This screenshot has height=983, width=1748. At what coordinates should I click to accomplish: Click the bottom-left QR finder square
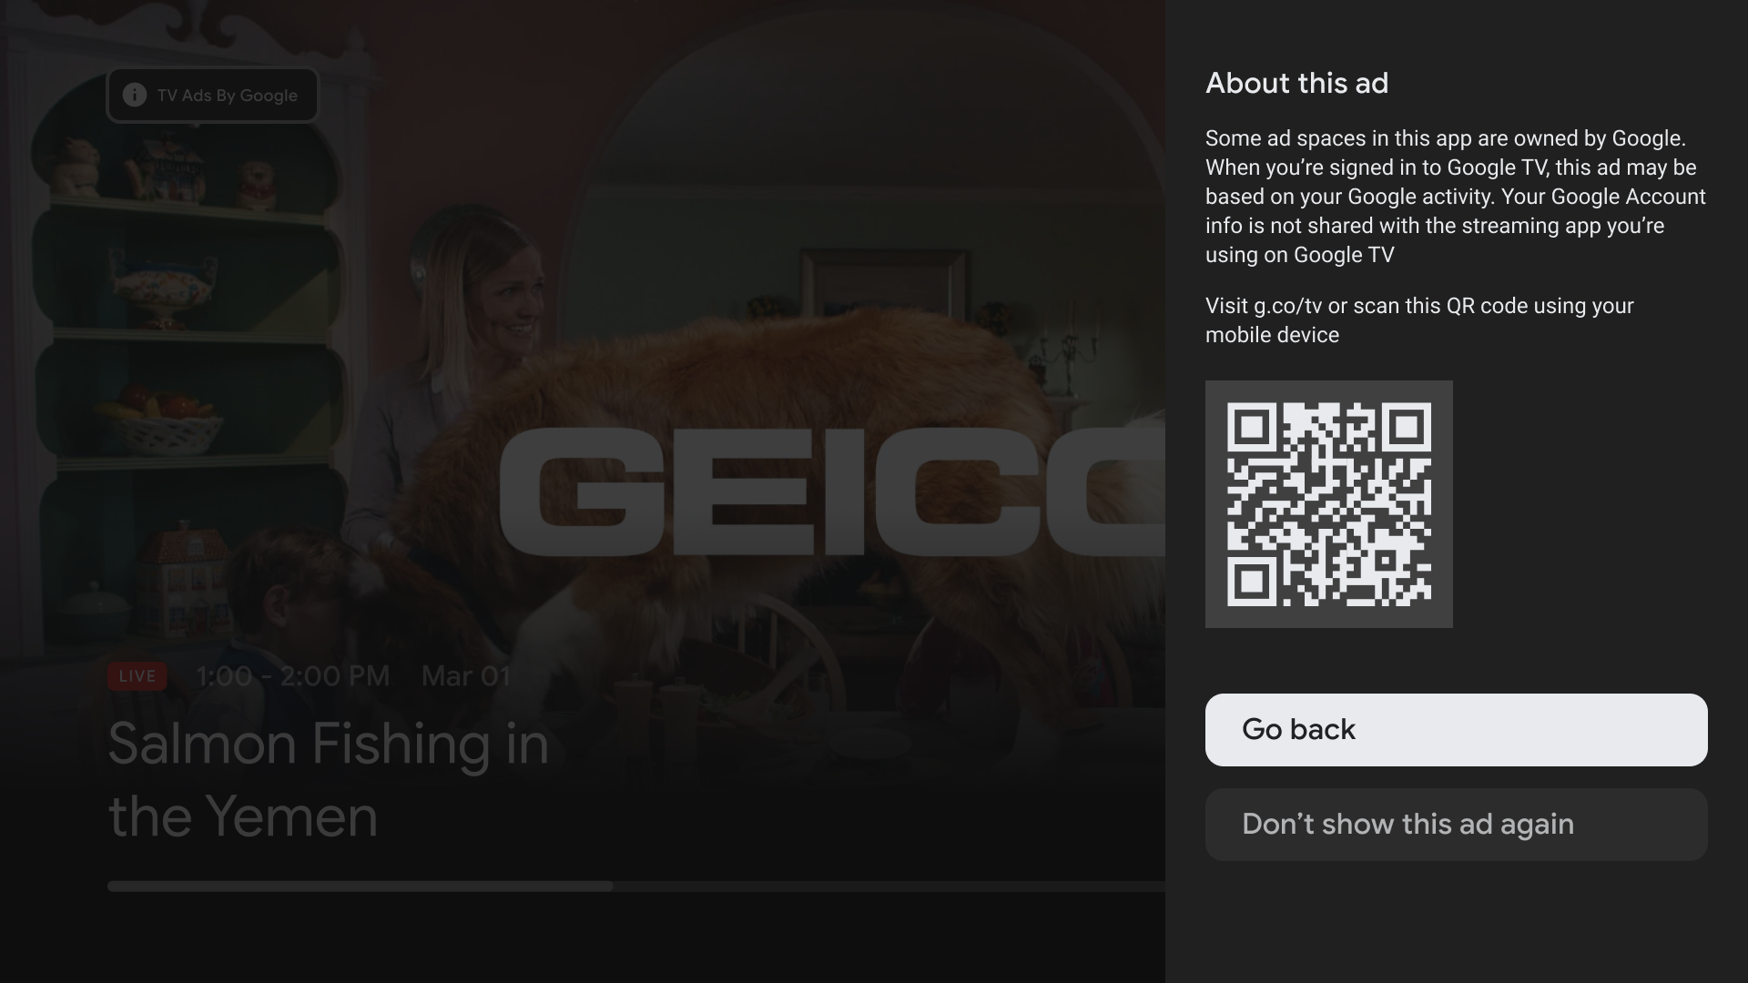click(1252, 582)
